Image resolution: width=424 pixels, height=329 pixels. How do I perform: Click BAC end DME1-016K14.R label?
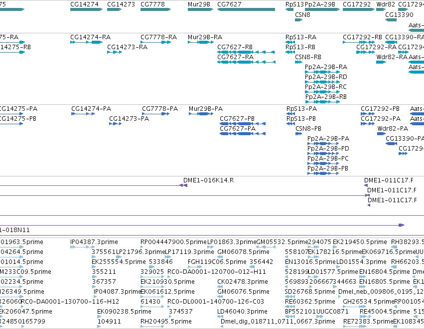(x=208, y=180)
